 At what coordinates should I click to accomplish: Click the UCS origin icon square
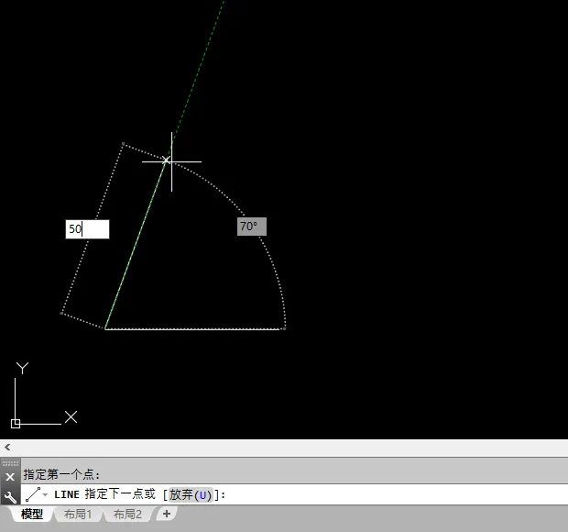pos(16,424)
